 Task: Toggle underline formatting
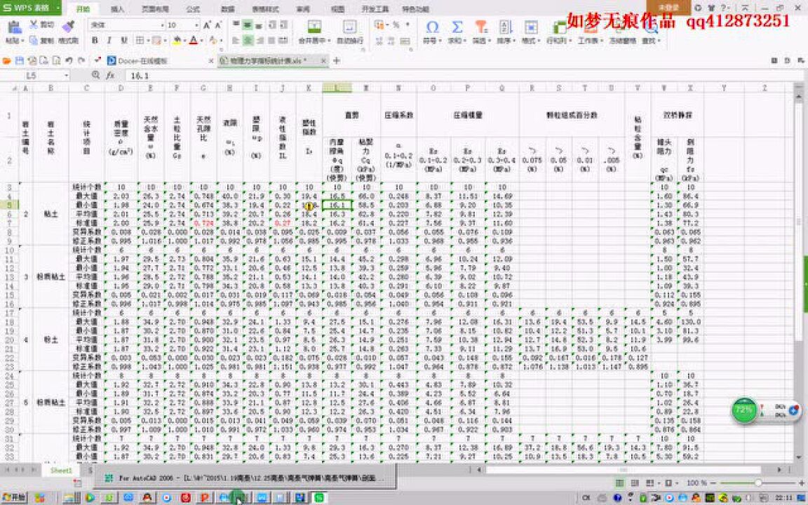[124, 40]
